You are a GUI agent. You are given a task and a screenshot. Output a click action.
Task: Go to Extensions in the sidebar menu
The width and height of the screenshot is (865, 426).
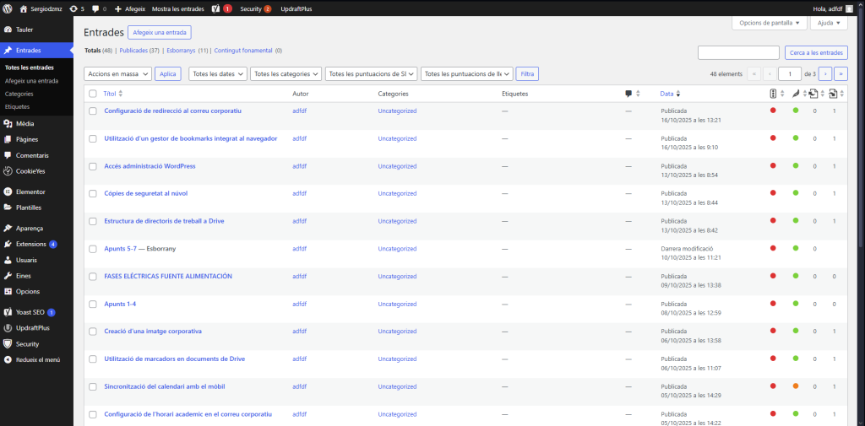tap(31, 244)
